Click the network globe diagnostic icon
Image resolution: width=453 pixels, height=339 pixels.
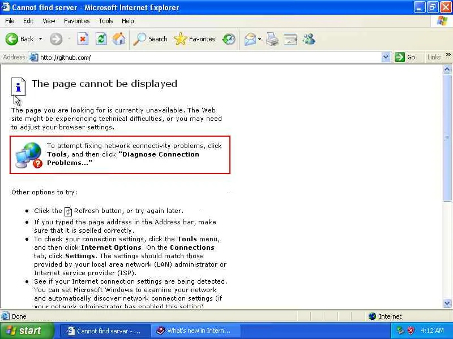tap(29, 155)
